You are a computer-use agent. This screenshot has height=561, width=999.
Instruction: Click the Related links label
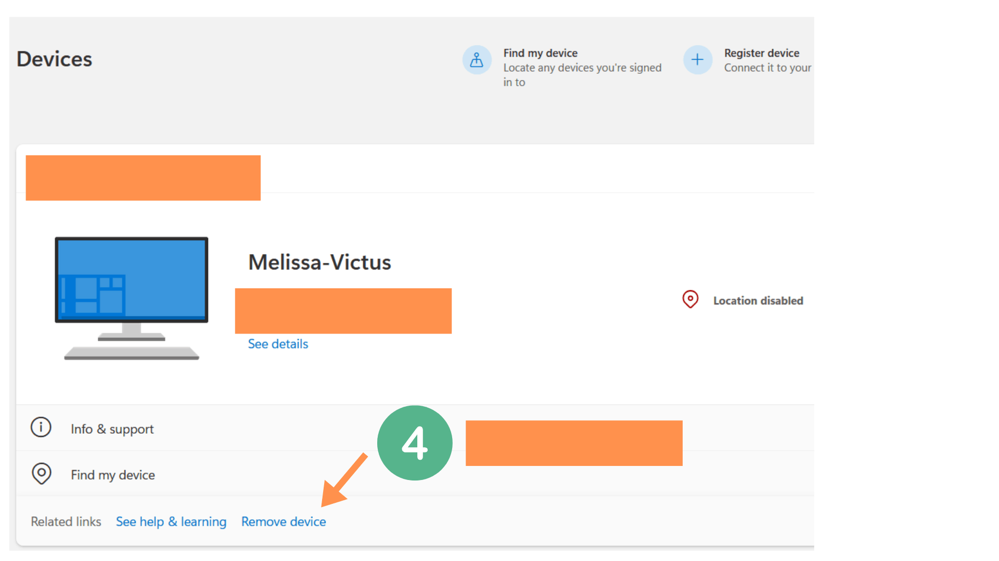(x=66, y=522)
